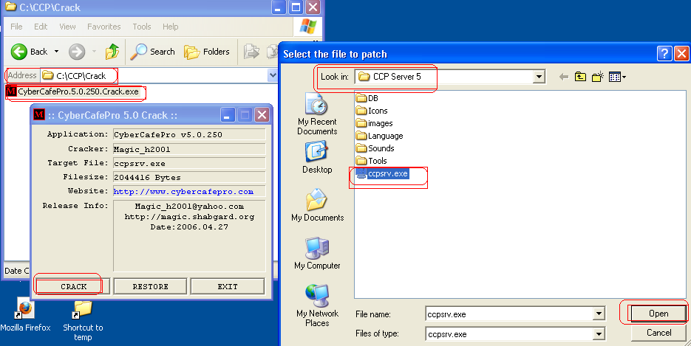This screenshot has height=346, width=691.
Task: Open the View menu in Explorer
Action: pos(67,27)
